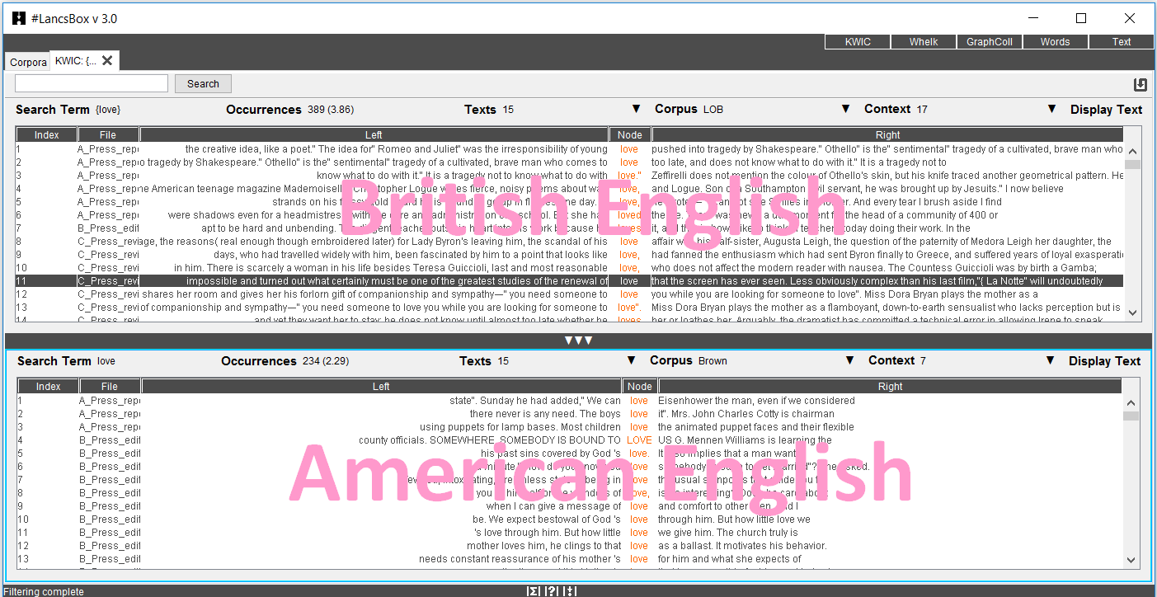Open the Corpus LOB dropdown arrow

[845, 110]
